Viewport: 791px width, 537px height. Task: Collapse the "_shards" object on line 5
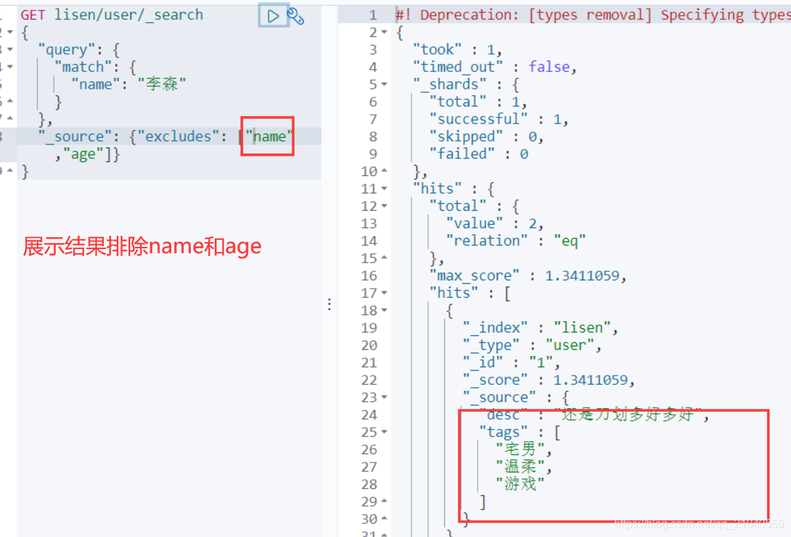(x=384, y=84)
